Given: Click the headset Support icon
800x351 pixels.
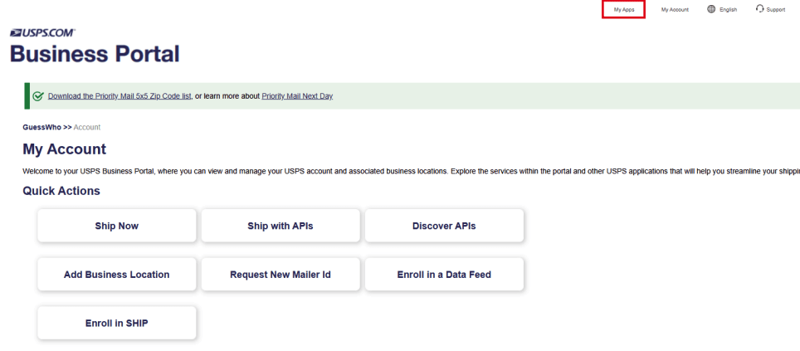Looking at the screenshot, I should 759,8.
